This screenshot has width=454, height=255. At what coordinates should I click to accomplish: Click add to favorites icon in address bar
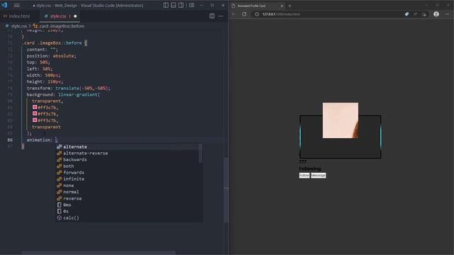click(424, 14)
